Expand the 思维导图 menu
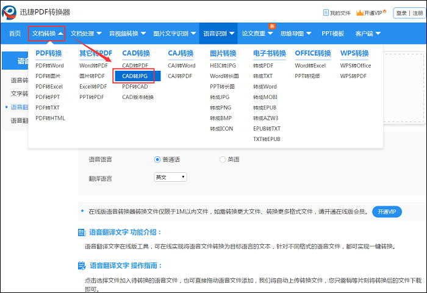This screenshot has width=427, height=293. [x=296, y=34]
